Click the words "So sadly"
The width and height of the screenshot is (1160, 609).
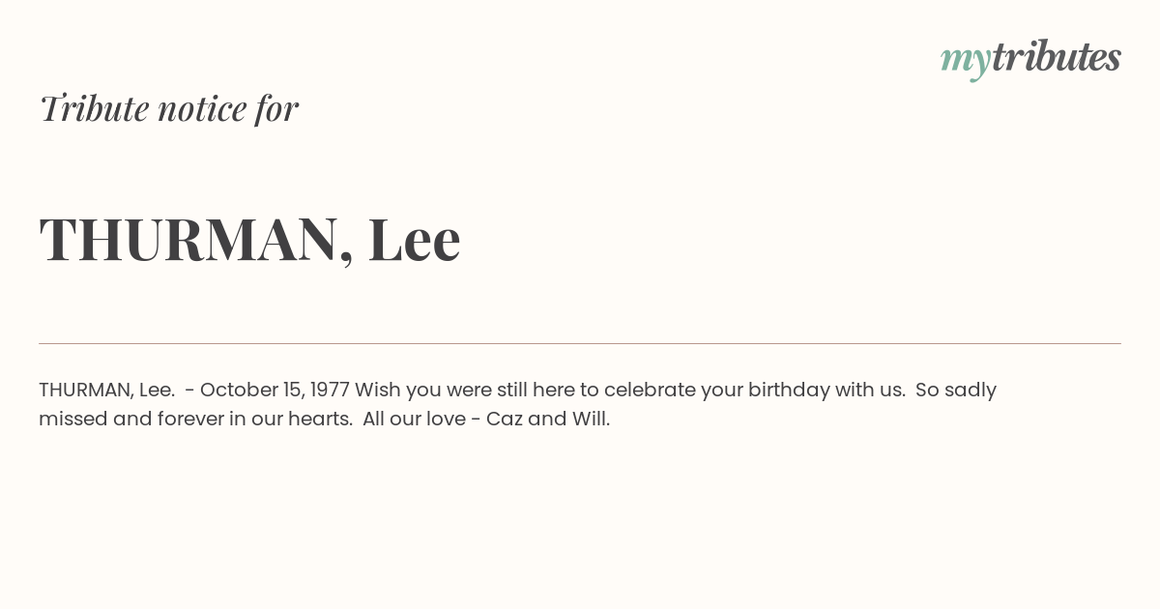coord(956,391)
